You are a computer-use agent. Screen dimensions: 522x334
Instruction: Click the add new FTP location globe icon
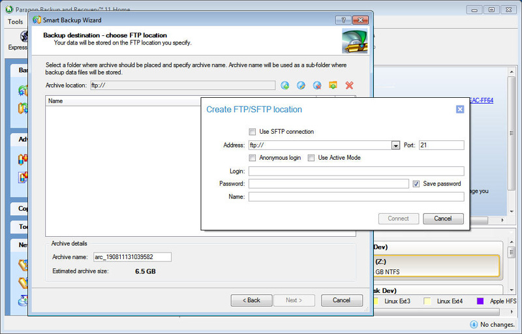tap(285, 85)
